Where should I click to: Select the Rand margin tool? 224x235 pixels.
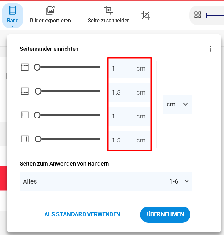pos(12,15)
